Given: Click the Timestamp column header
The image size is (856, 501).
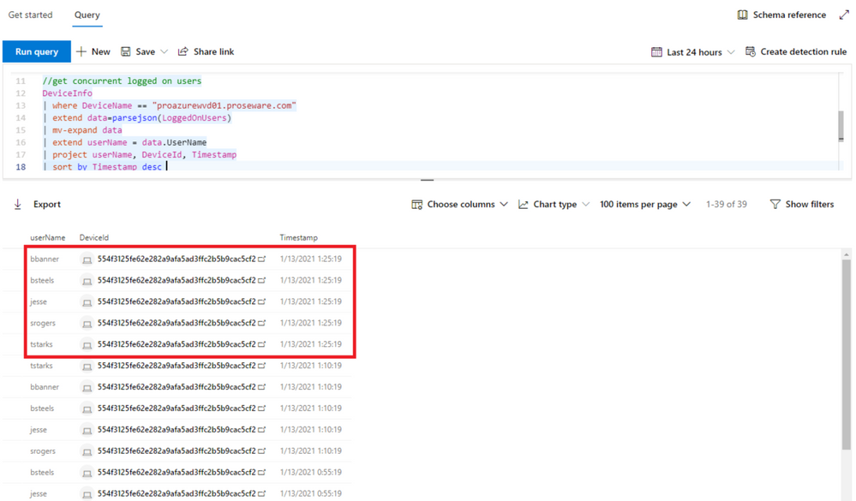Looking at the screenshot, I should tap(298, 237).
